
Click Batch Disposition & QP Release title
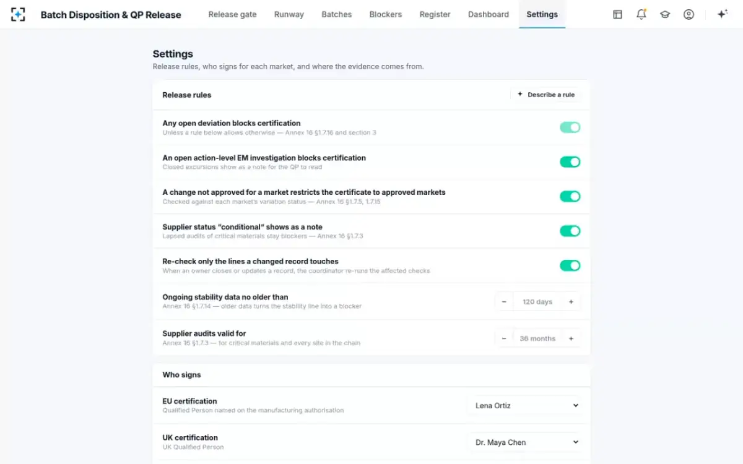coord(111,15)
